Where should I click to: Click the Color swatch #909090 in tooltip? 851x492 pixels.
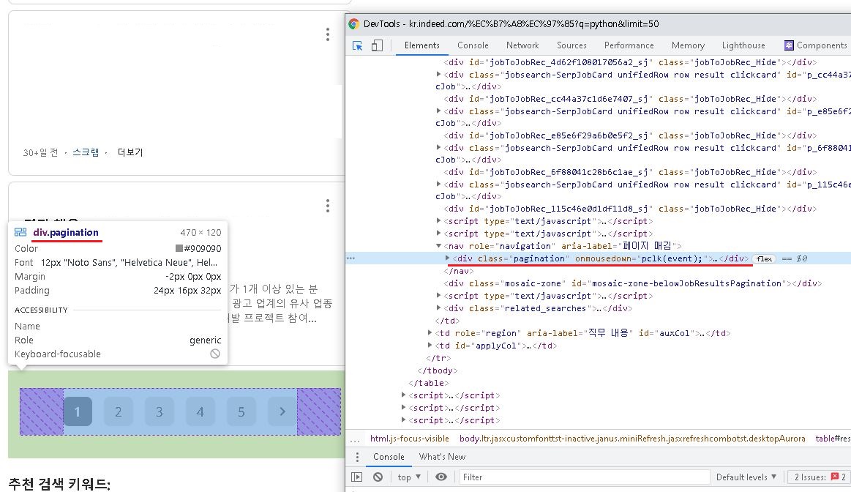[179, 248]
